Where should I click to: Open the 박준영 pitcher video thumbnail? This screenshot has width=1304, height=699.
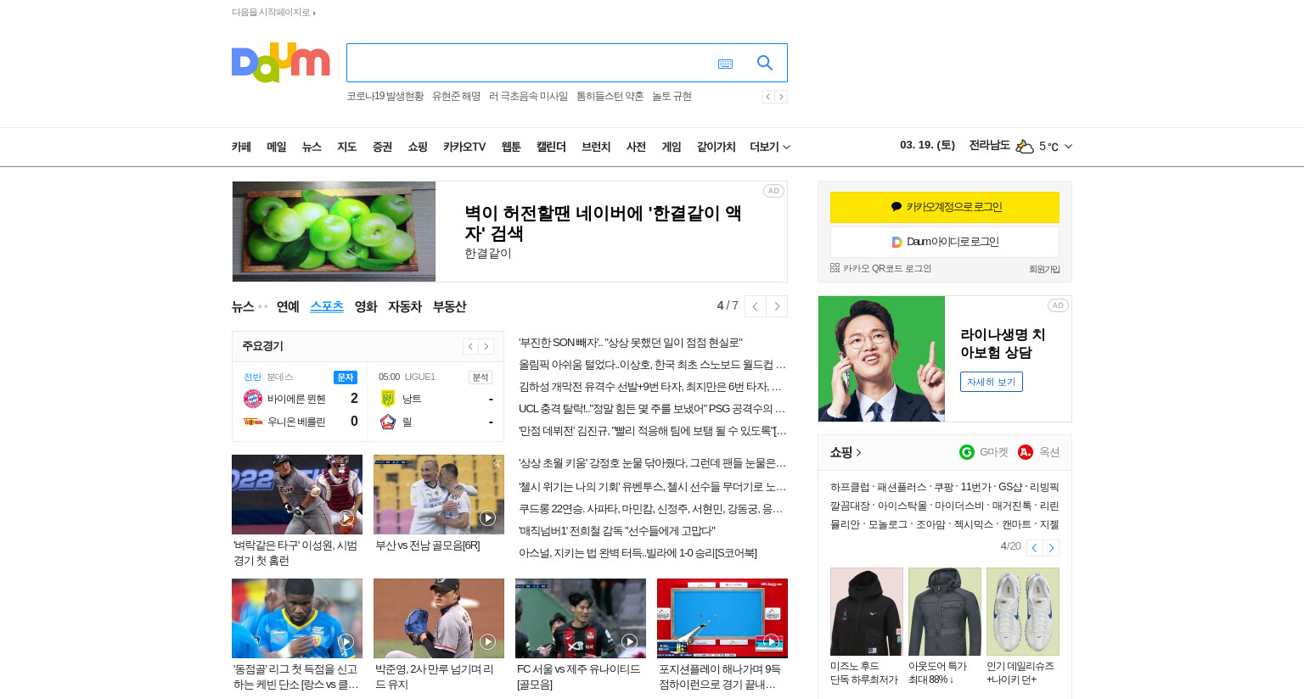click(x=439, y=618)
